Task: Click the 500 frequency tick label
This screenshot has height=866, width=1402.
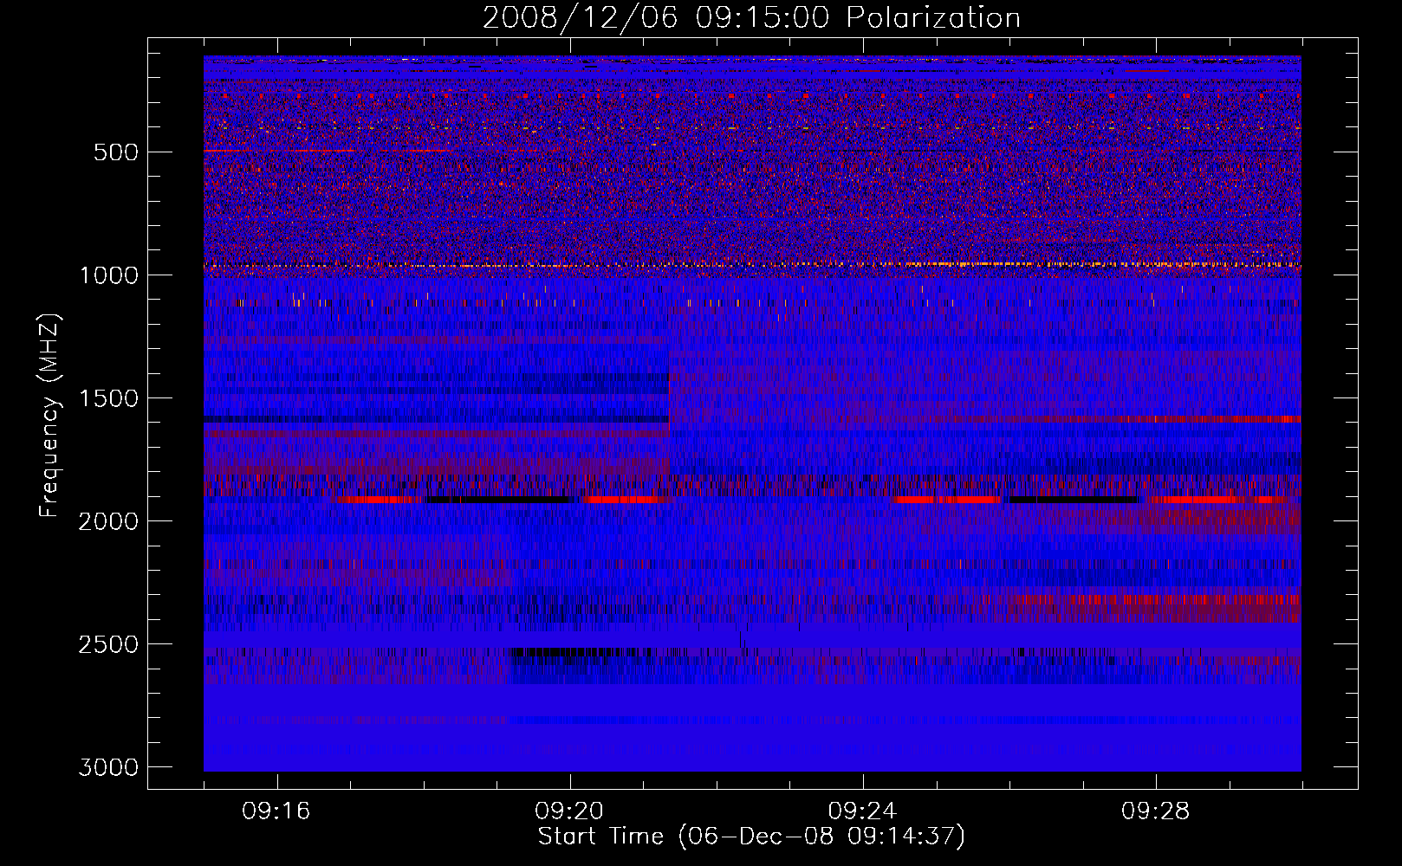Action: point(115,152)
